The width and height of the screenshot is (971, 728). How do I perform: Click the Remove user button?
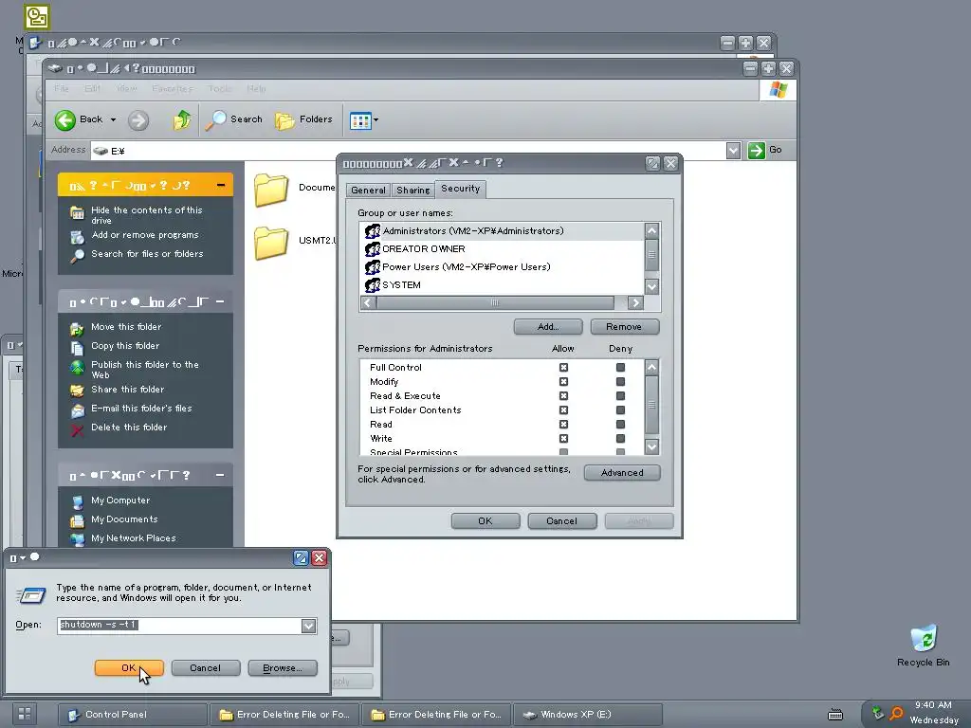624,327
